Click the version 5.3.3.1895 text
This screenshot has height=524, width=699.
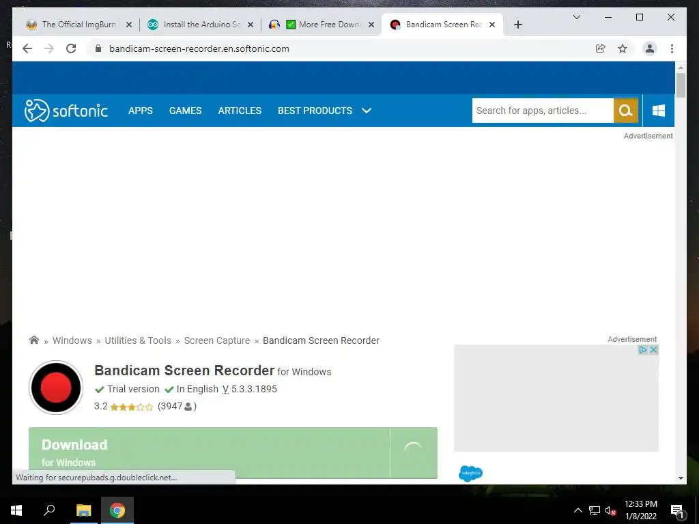[x=254, y=389]
